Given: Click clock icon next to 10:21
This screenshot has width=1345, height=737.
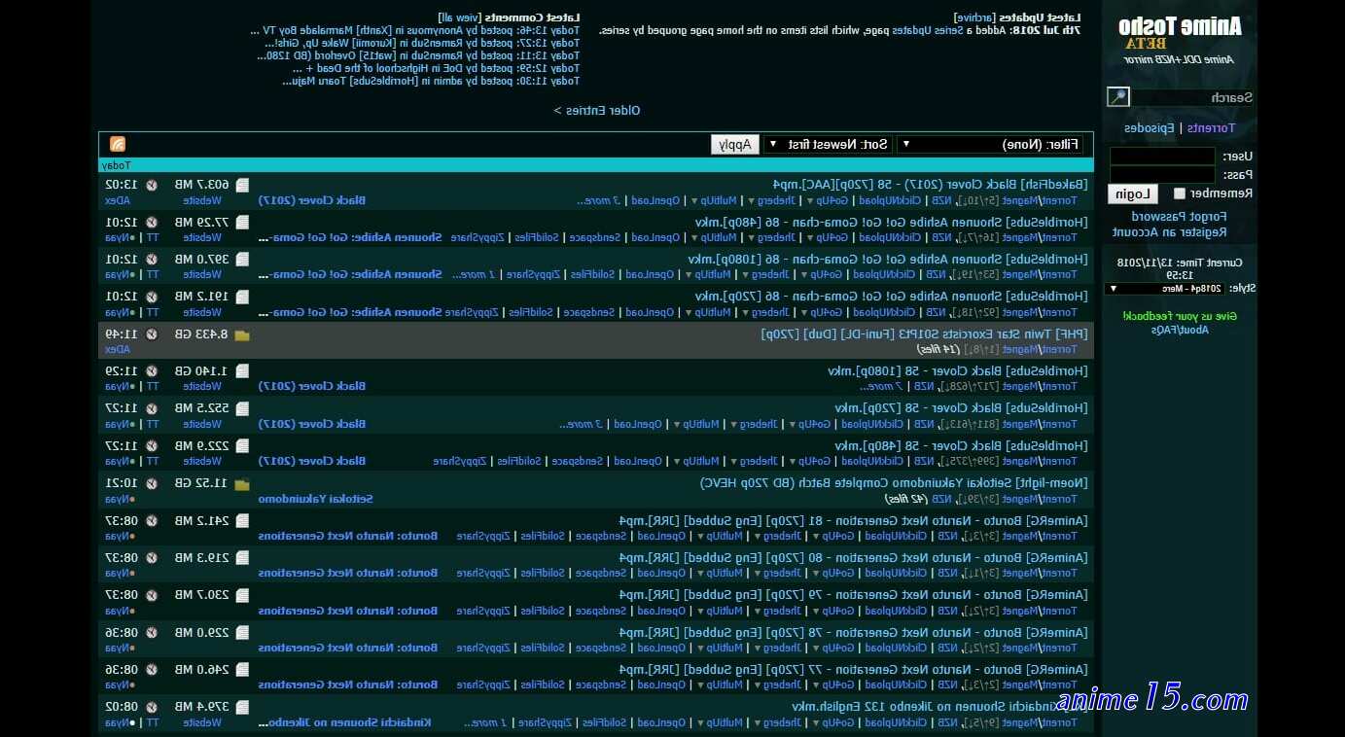Looking at the screenshot, I should pyautogui.click(x=152, y=483).
